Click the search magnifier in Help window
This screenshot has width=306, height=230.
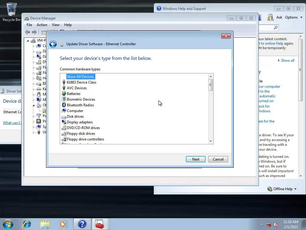(x=276, y=28)
